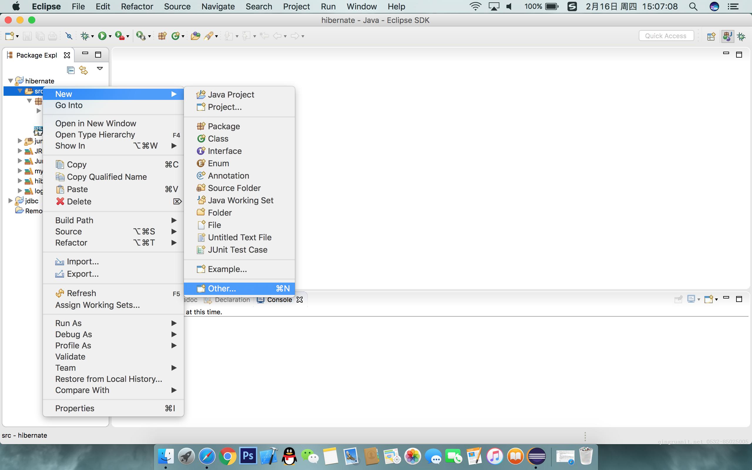Click Open in New Window menu entry
The image size is (752, 470).
pos(113,123)
